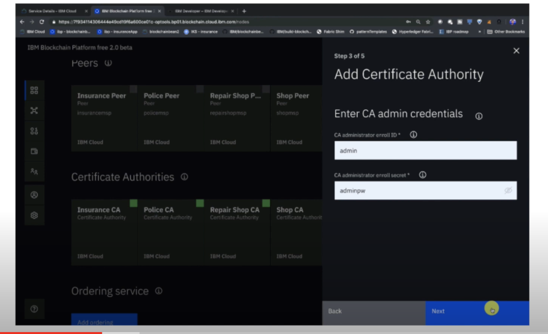The height and width of the screenshot is (334, 548).
Task: Open Chrome three-dot menu
Action: (522, 22)
